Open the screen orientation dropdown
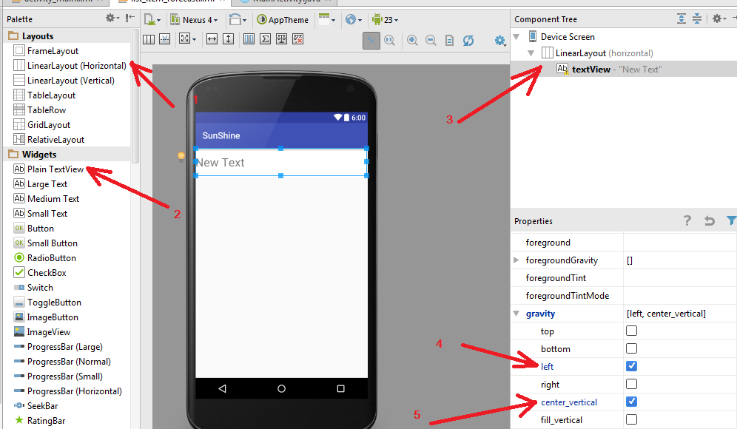The image size is (737, 429). point(238,20)
